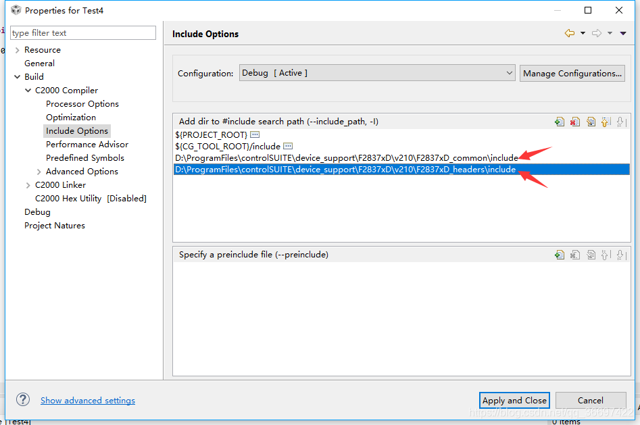640x425 pixels.
Task: Collapse the Build tree node
Action: [x=17, y=77]
